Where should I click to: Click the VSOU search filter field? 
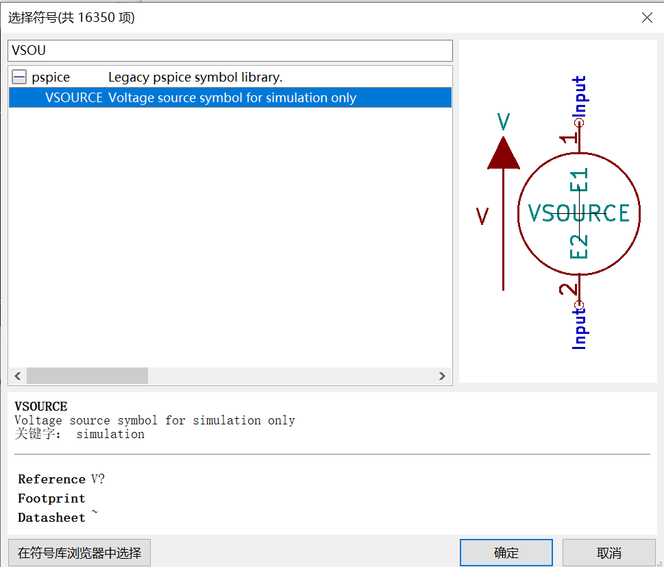coord(230,51)
